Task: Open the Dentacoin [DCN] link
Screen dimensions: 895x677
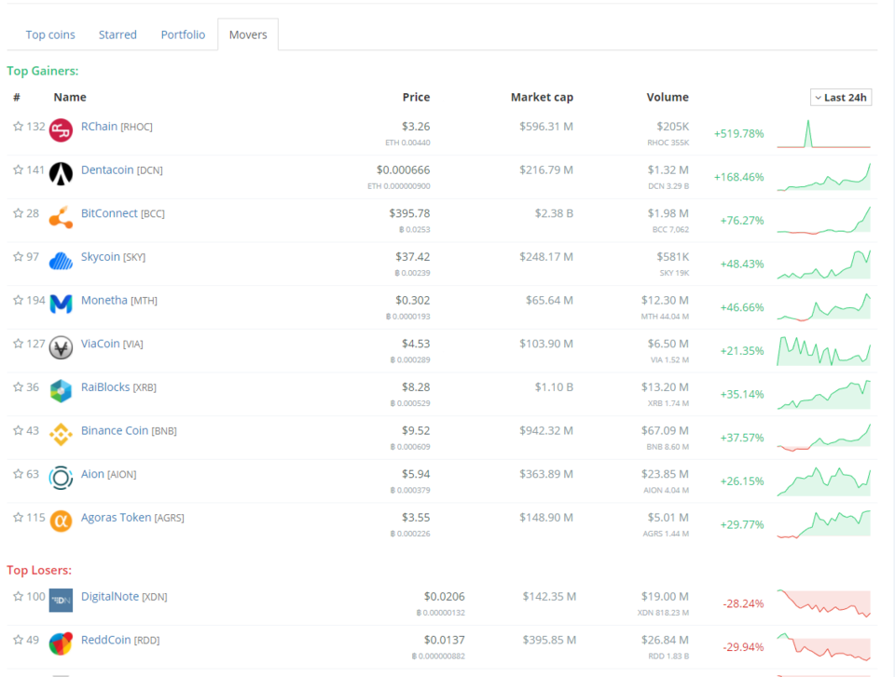Action: coord(121,170)
